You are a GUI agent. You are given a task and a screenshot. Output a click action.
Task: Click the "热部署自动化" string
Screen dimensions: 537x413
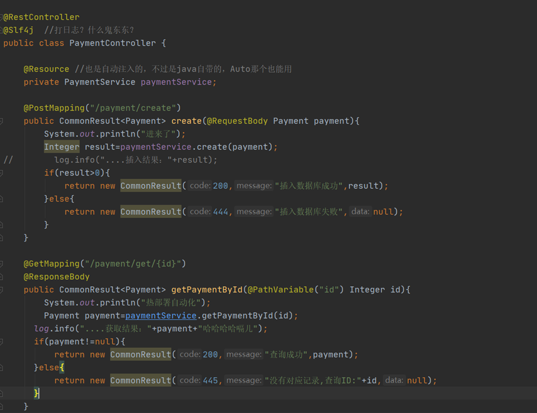point(171,303)
